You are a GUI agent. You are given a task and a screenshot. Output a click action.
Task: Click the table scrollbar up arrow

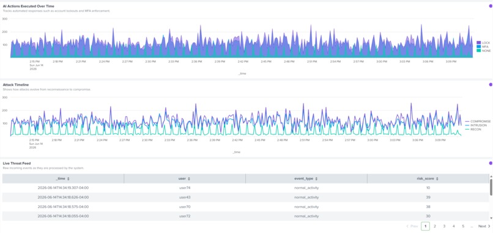tap(491, 177)
